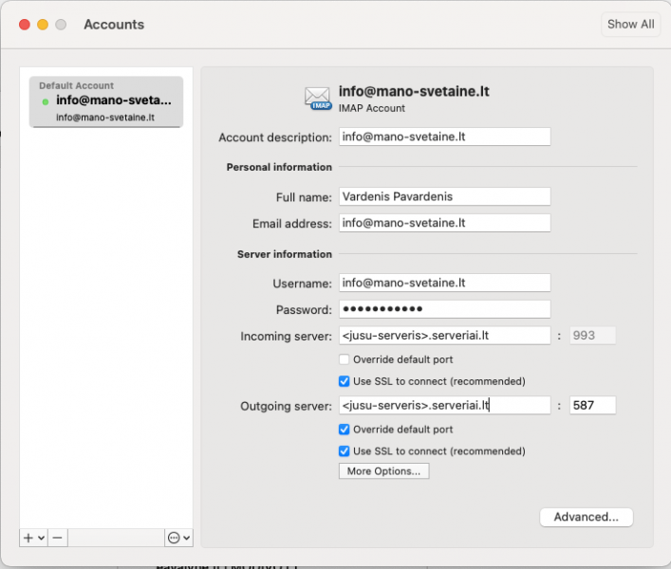671x569 pixels.
Task: Focus the Password field
Action: (x=444, y=309)
